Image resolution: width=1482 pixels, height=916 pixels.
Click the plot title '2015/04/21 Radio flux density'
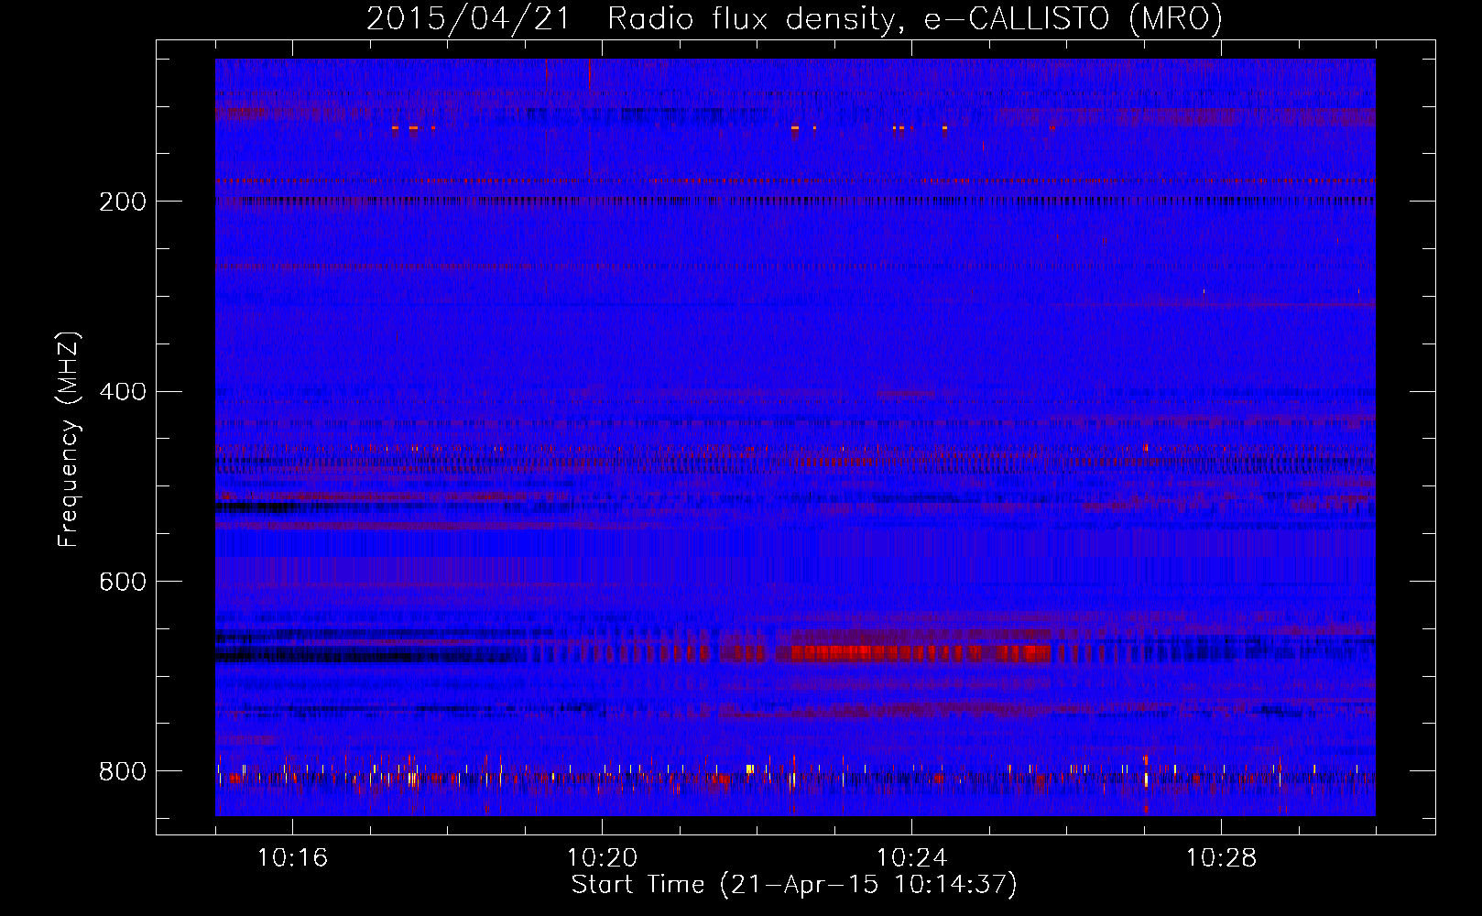coord(794,19)
